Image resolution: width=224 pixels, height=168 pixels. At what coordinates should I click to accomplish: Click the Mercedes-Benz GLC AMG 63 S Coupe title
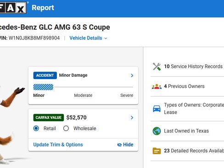(55, 27)
